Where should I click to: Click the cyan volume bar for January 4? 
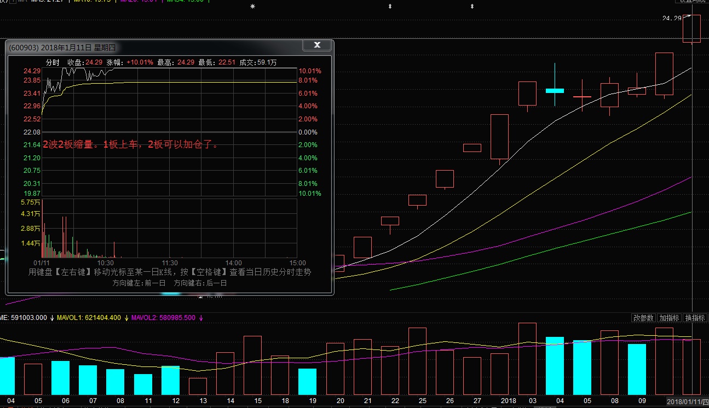(x=555, y=366)
